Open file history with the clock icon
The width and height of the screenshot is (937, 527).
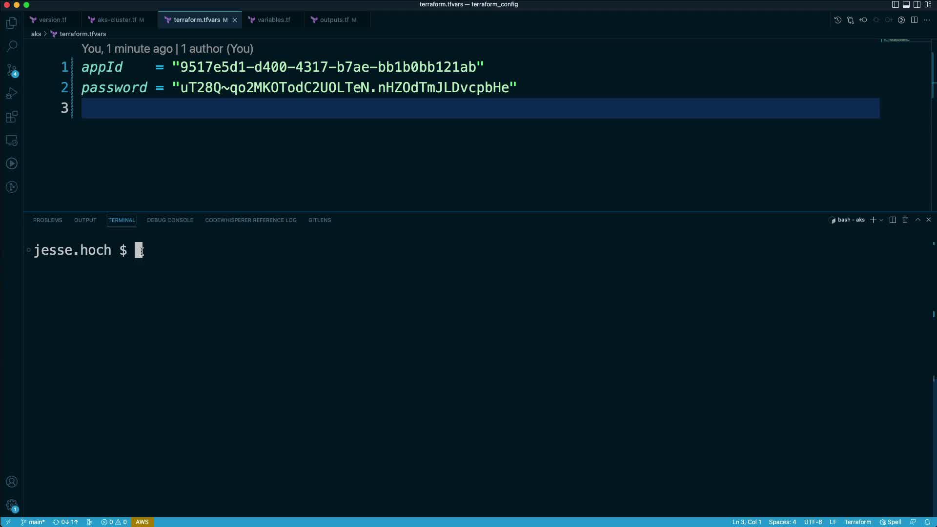837,20
